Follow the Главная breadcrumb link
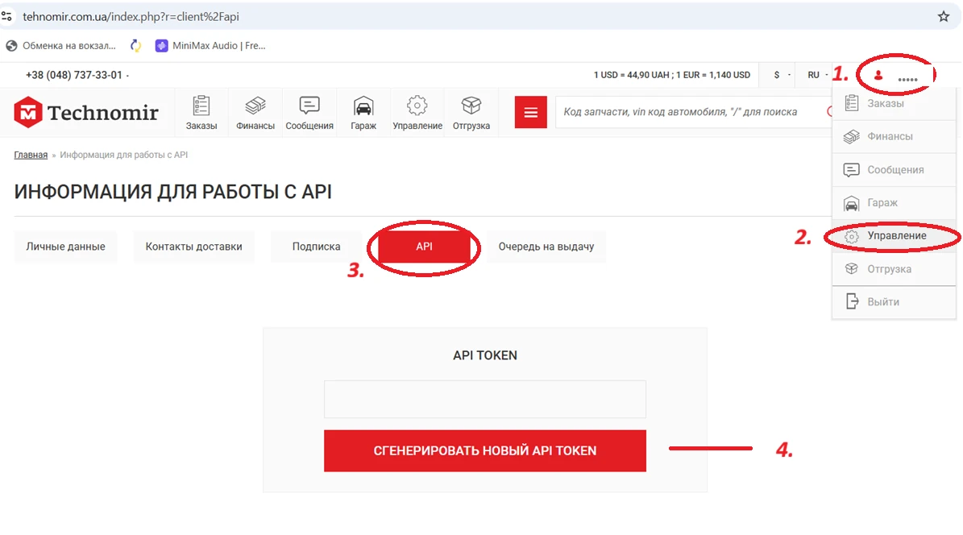This screenshot has height=535, width=963. 31,155
